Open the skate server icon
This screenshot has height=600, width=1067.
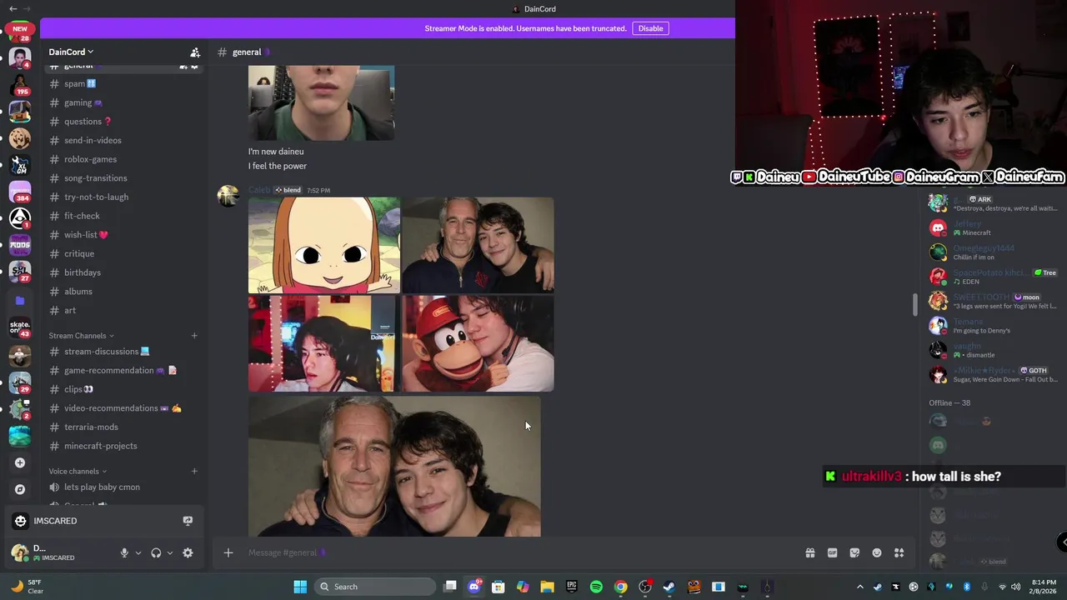[x=20, y=327]
